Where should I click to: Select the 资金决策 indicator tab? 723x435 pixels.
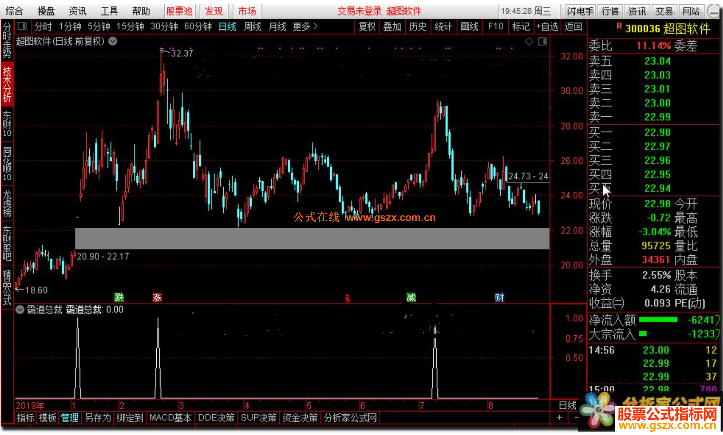tap(300, 418)
